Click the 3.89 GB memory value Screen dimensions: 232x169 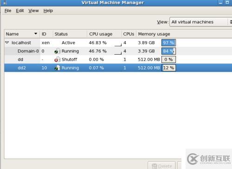tap(146, 43)
